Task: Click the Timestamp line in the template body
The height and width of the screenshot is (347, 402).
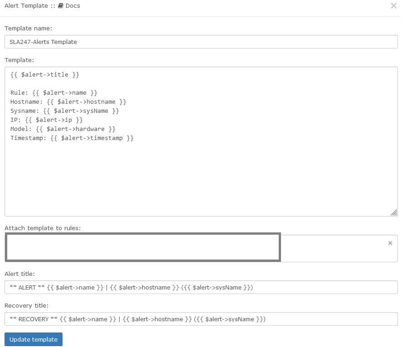Action: [72, 138]
